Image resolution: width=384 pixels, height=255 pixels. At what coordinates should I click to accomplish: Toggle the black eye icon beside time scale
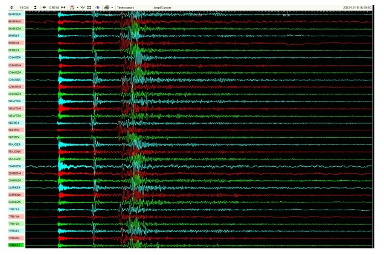43,7
